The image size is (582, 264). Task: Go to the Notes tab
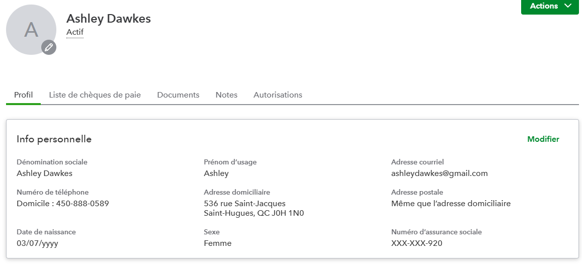[x=226, y=95]
